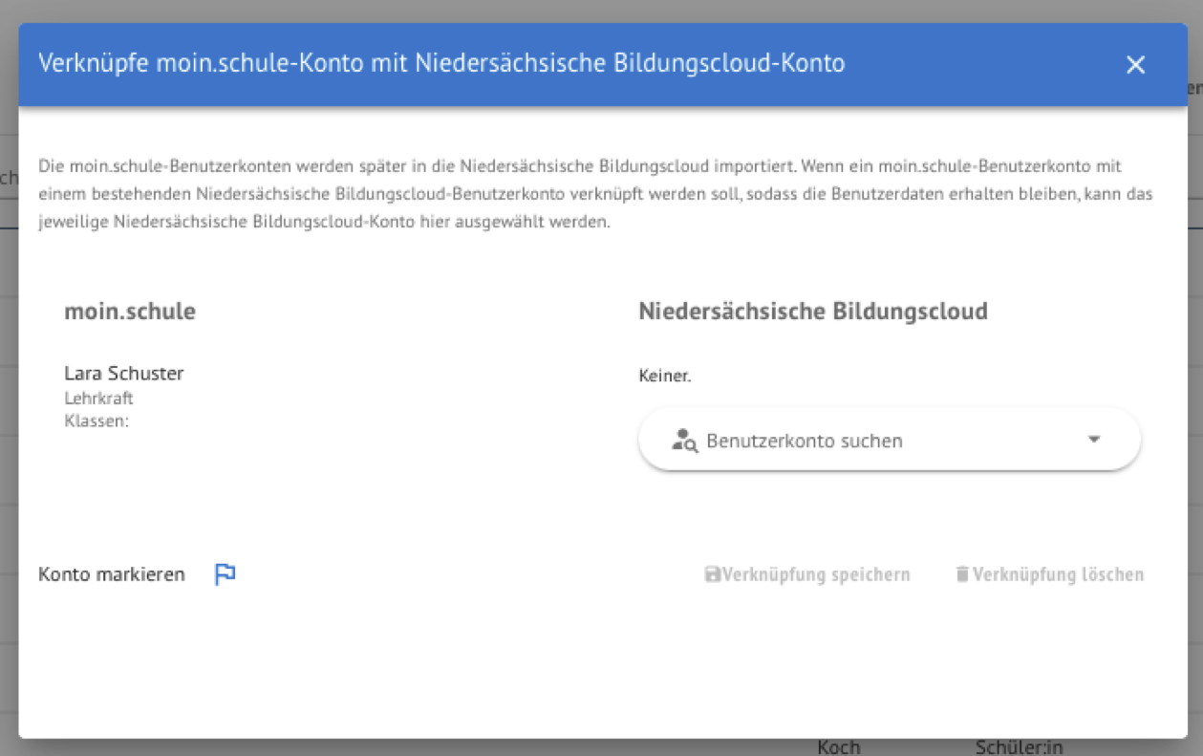The image size is (1203, 756).
Task: Expand the Benutzerkonto dropdown arrow
Action: point(1094,440)
